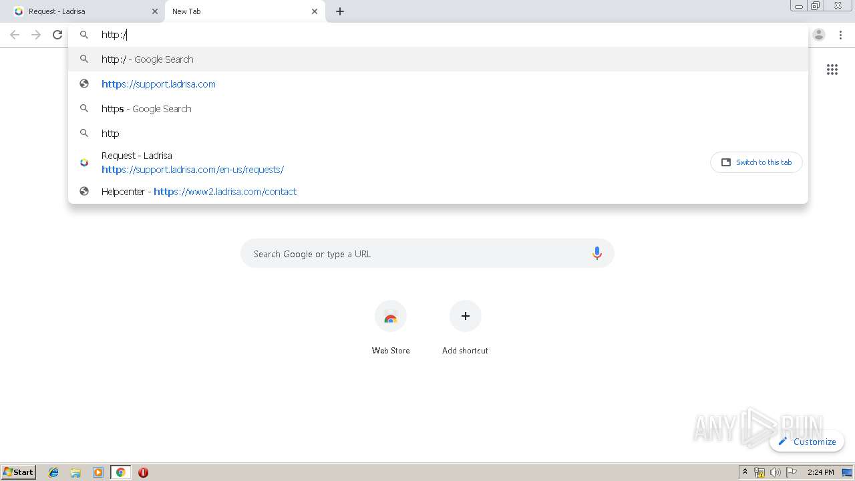Open Action Center flag icon
Screen dimensions: 855x481
coord(792,472)
